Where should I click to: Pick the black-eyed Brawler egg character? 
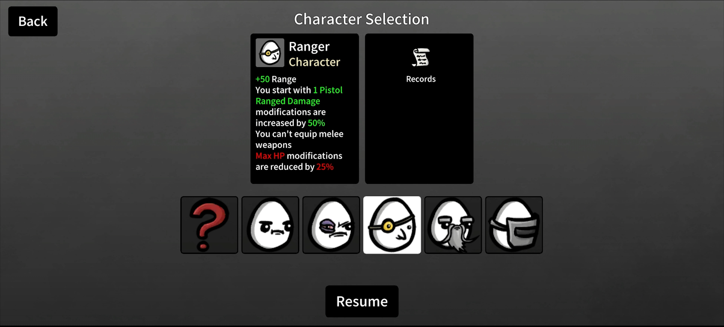331,225
